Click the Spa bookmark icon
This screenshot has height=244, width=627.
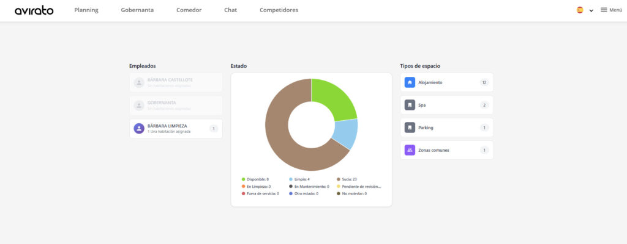(410, 105)
